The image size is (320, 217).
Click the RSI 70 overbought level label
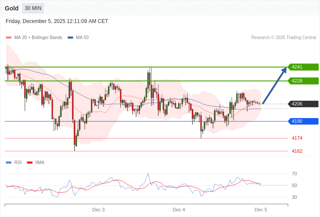(x=294, y=174)
